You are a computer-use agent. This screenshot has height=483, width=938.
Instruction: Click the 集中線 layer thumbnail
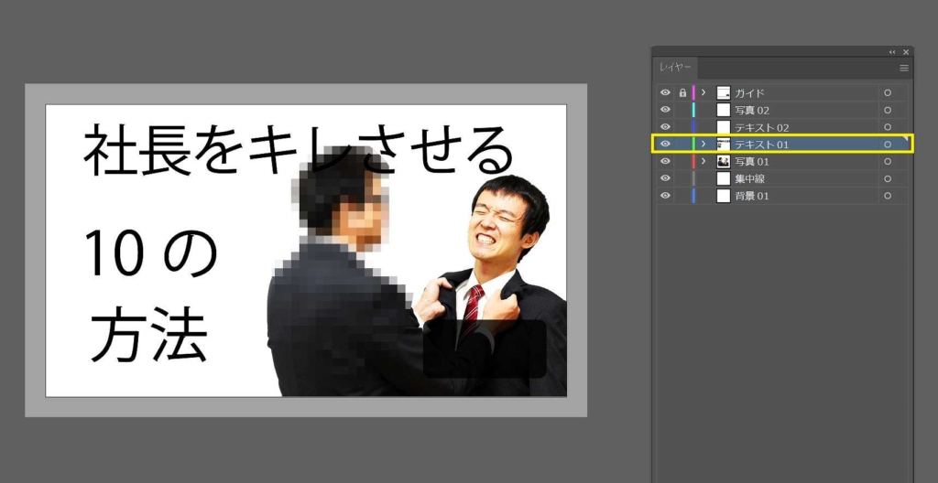(724, 178)
